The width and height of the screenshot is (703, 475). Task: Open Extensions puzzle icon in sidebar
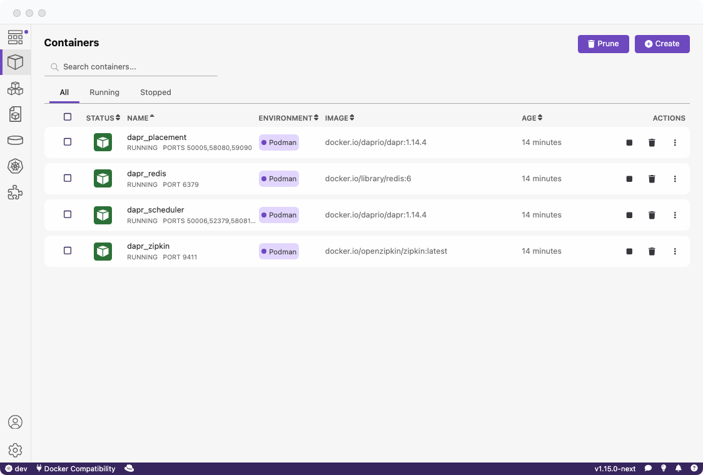[x=15, y=192]
